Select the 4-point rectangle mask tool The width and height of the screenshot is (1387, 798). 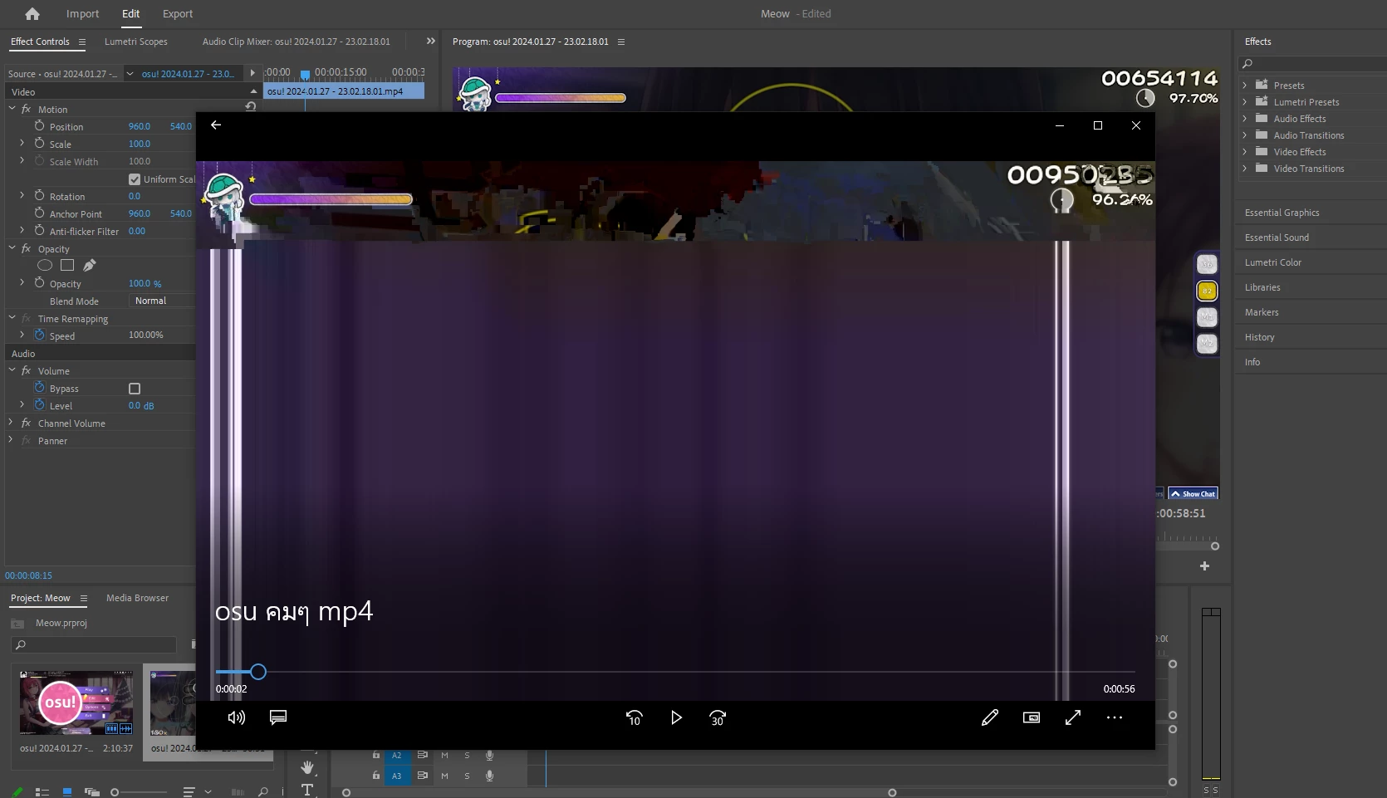[x=67, y=265]
